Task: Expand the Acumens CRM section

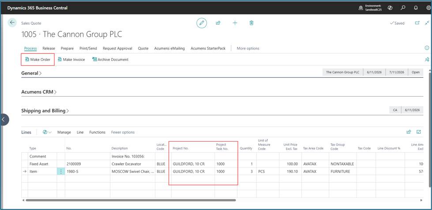Action: pos(39,92)
